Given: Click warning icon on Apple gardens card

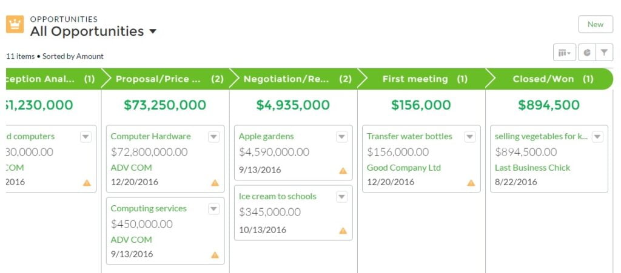Looking at the screenshot, I should click(x=343, y=171).
